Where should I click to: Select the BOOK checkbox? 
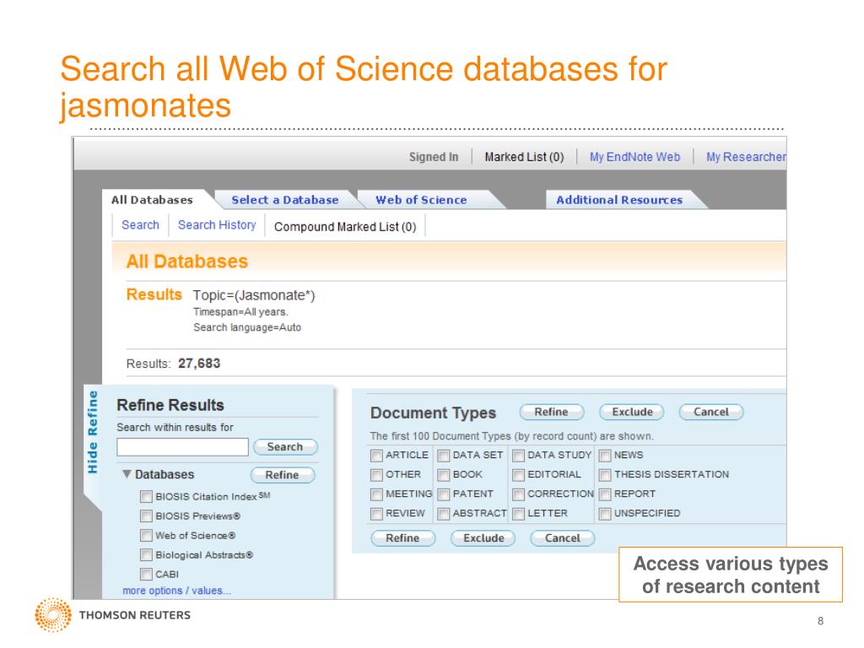444,475
